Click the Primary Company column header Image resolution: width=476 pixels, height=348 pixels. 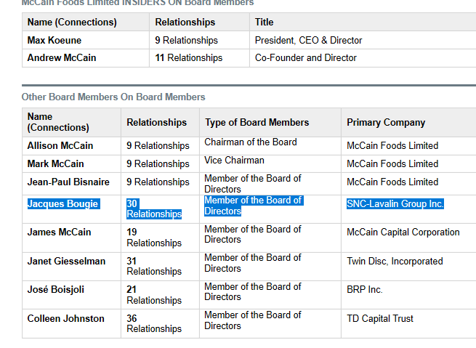(386, 122)
